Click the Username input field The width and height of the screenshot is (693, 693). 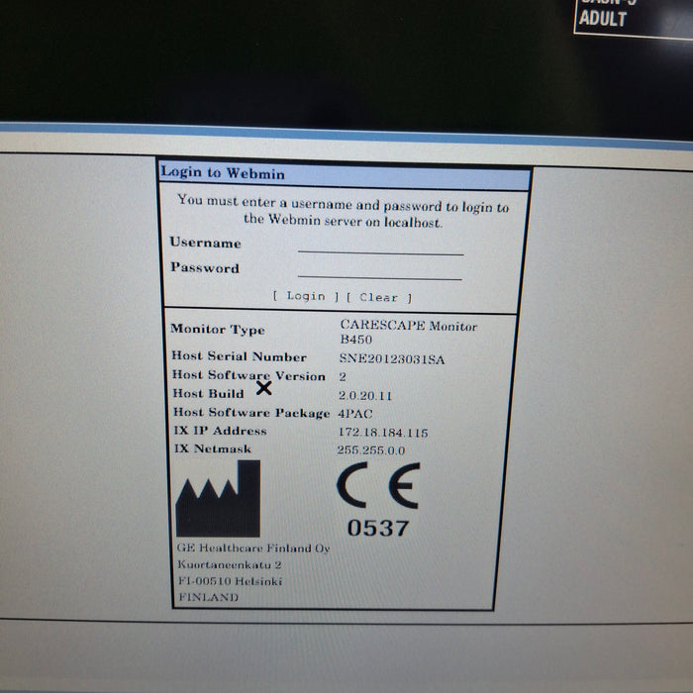point(380,246)
